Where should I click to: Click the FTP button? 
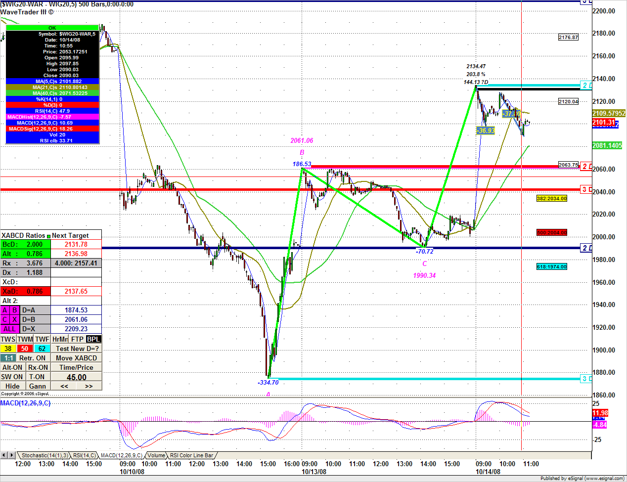[x=77, y=339]
